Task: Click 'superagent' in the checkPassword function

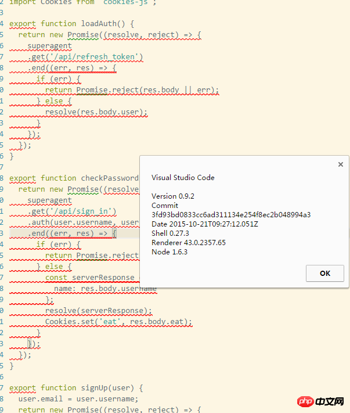Action: 49,200
